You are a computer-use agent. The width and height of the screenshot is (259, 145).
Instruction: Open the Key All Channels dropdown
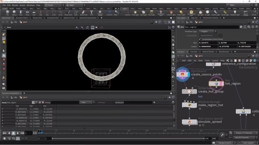tap(246, 137)
